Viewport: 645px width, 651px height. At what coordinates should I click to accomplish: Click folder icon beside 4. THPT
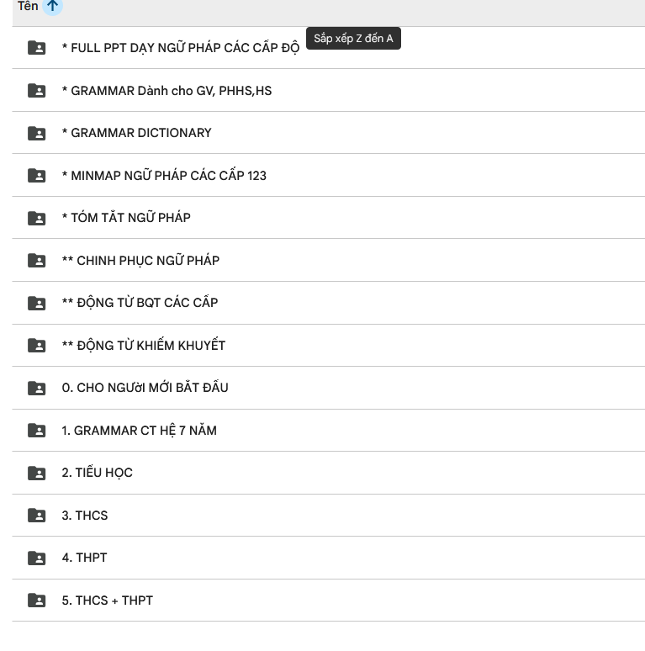click(x=37, y=558)
